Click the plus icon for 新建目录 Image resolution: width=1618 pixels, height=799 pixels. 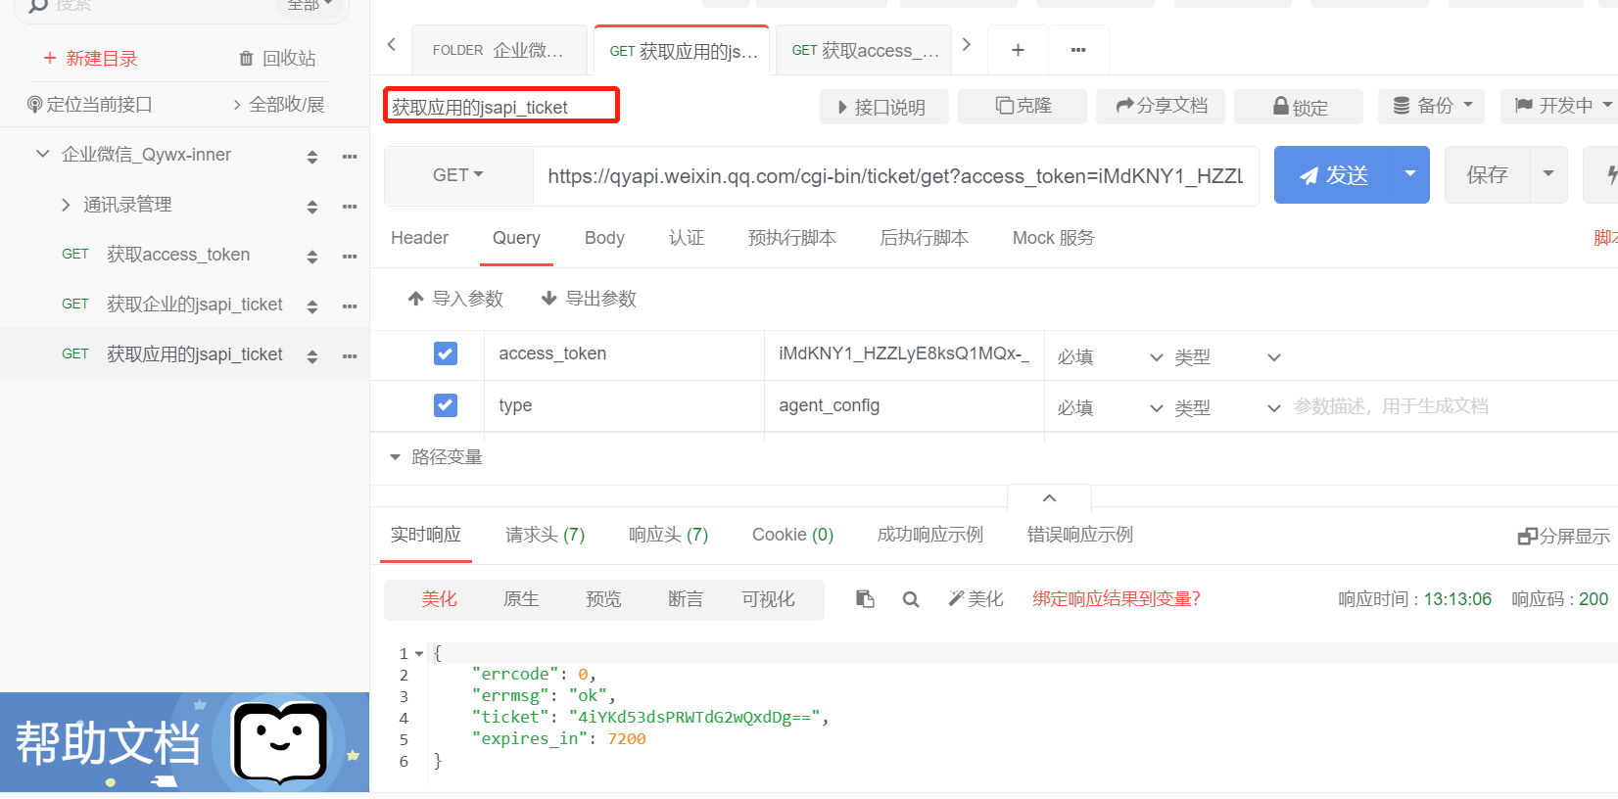(50, 59)
